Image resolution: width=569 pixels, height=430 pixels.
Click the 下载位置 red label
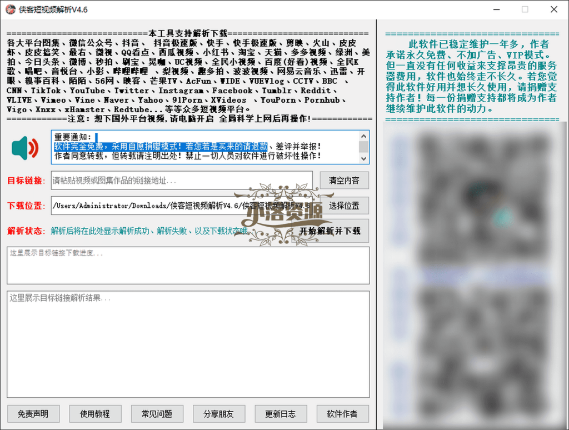pyautogui.click(x=26, y=206)
